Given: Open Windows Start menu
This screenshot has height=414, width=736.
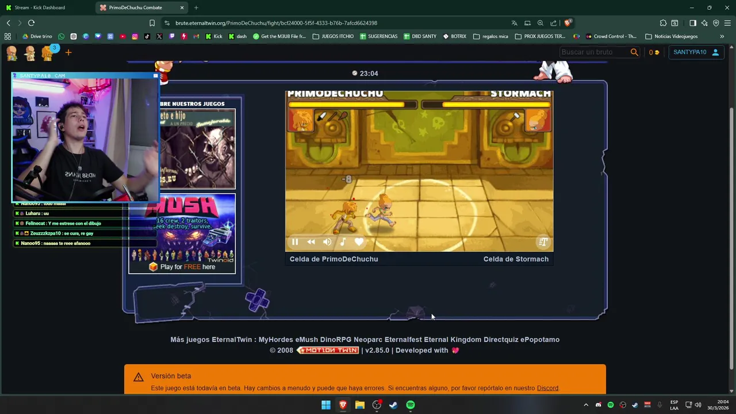Looking at the screenshot, I should (326, 405).
